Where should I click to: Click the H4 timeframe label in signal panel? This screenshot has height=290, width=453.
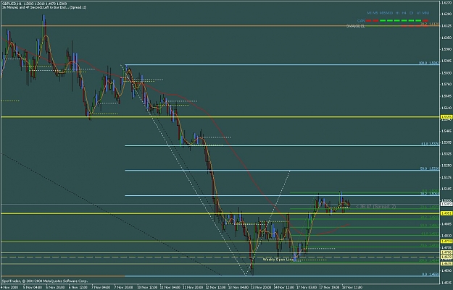point(404,13)
